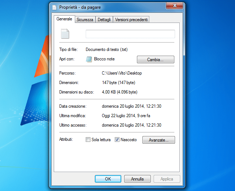The image size is (235, 191).
Task: Open the Dettagli tab
Action: click(104, 20)
